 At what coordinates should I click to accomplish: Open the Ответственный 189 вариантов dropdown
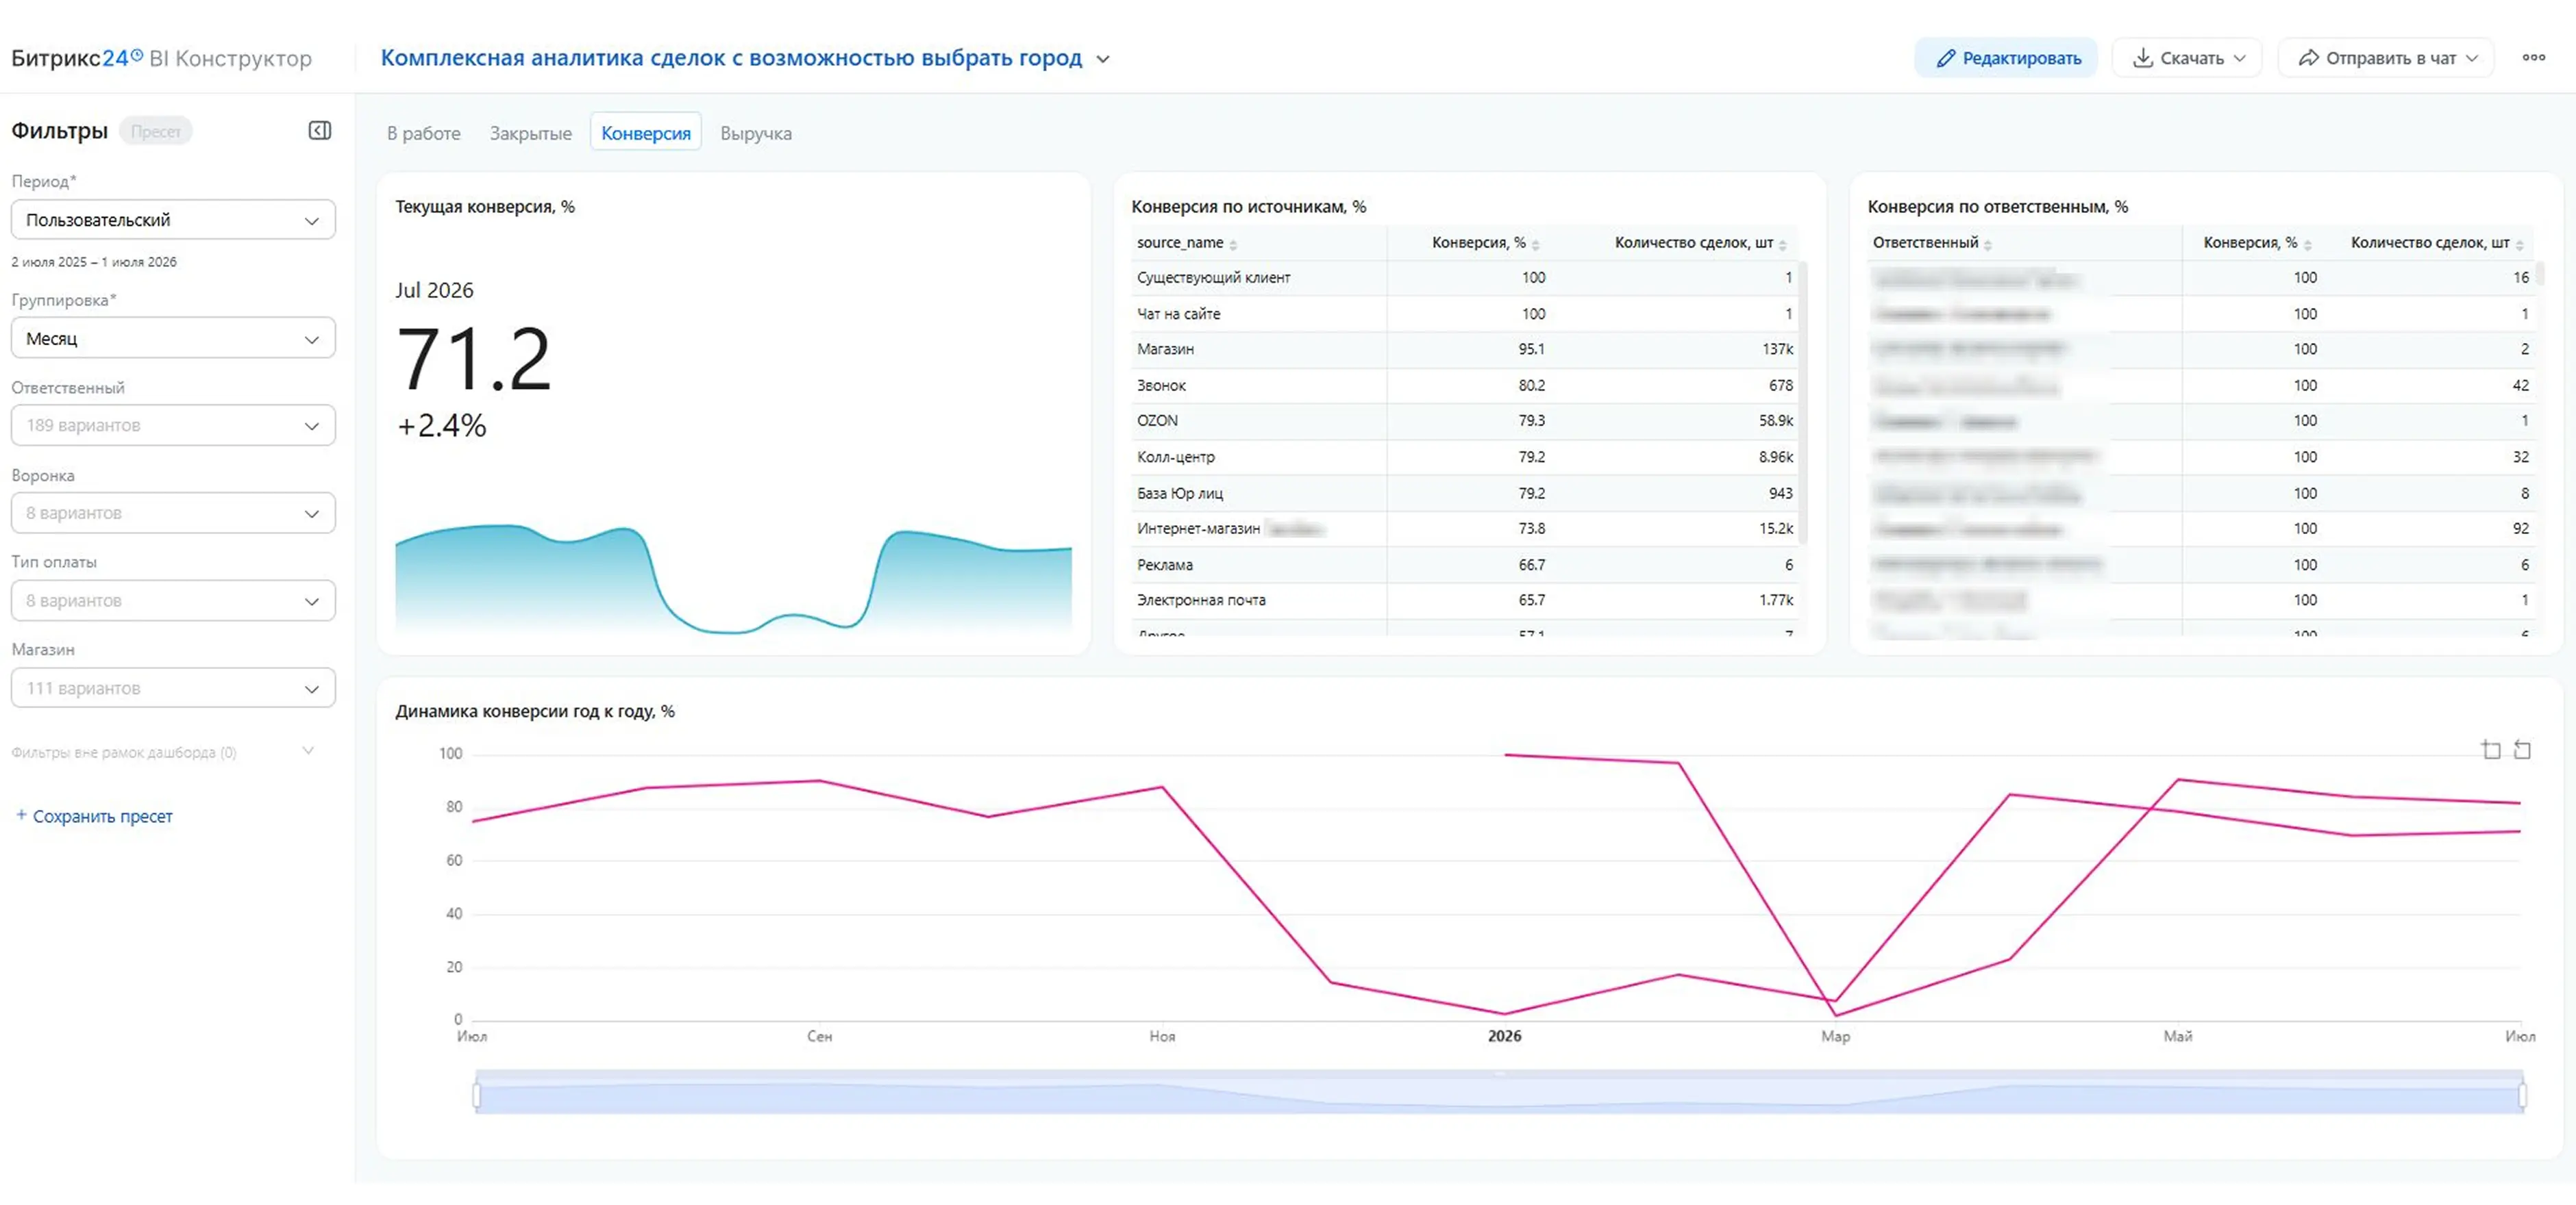tap(173, 426)
